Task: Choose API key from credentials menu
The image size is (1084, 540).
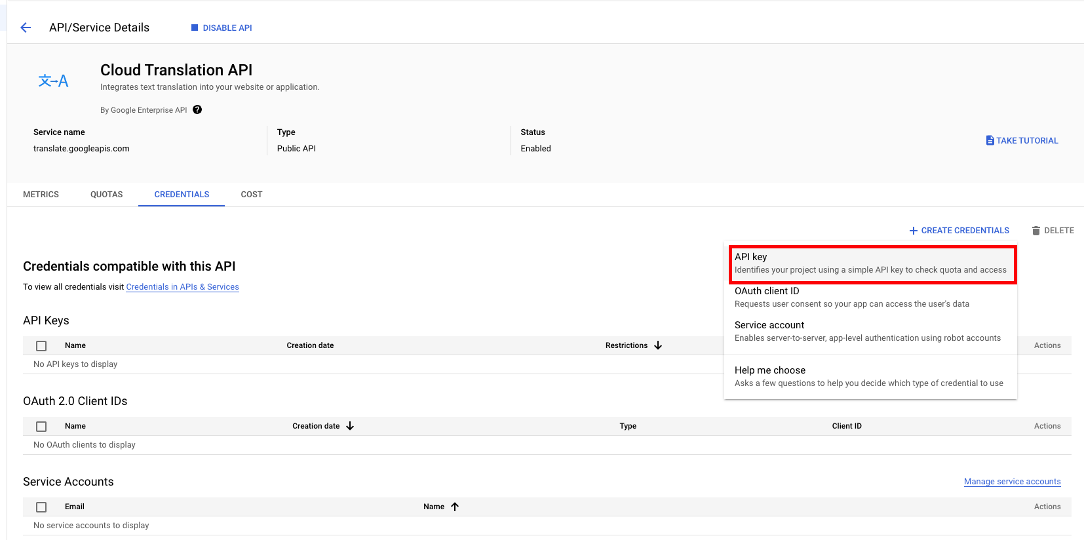Action: pyautogui.click(x=870, y=263)
